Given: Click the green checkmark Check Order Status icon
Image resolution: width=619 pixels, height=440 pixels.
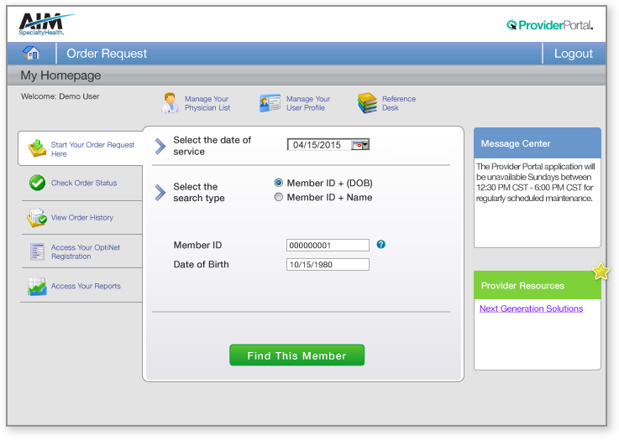Looking at the screenshot, I should [x=37, y=183].
